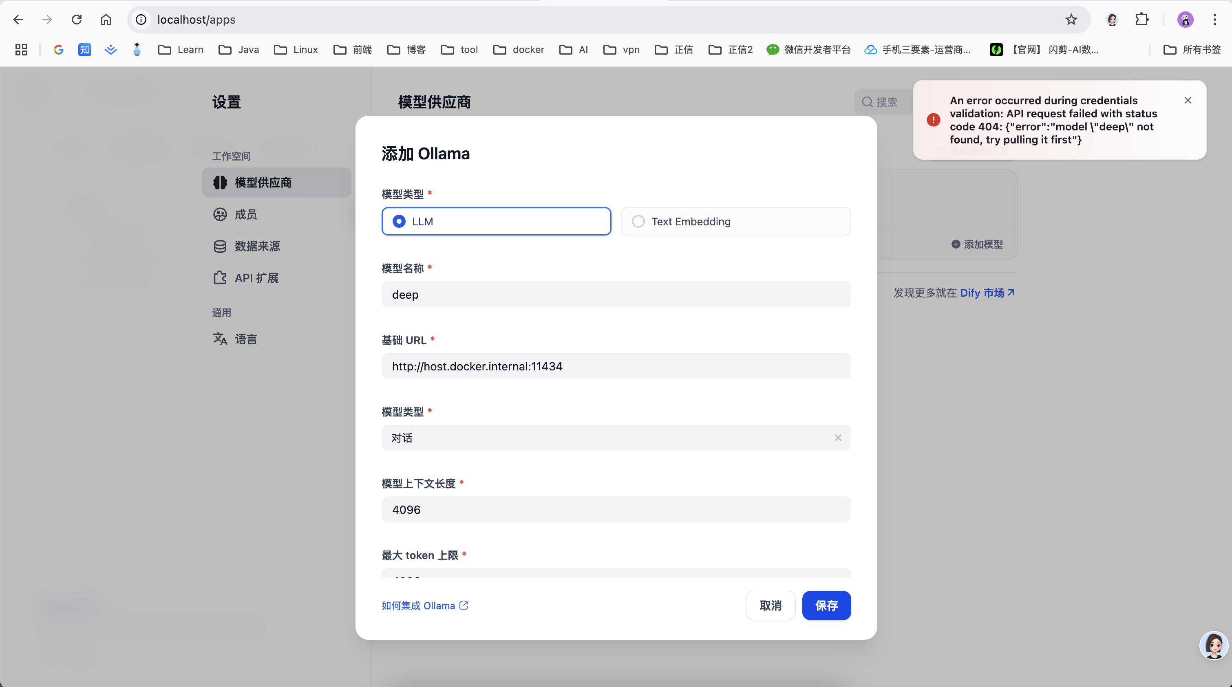1232x687 pixels.
Task: Open the 对话 model type dropdown
Action: 607,438
